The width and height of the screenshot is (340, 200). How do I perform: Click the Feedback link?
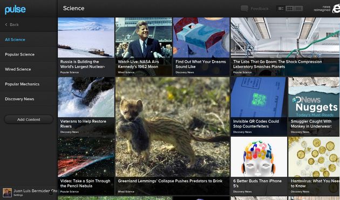260,9
